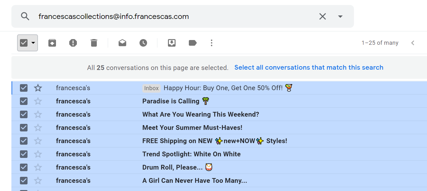The image size is (427, 191).
Task: Mark selected emails as read
Action: pyautogui.click(x=122, y=43)
